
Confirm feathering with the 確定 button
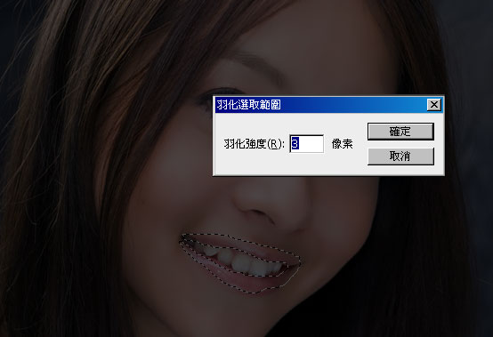coord(400,132)
